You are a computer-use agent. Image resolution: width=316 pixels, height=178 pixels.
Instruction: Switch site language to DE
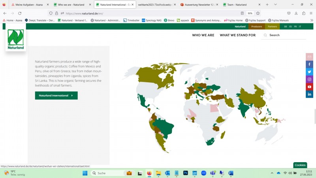[285, 27]
